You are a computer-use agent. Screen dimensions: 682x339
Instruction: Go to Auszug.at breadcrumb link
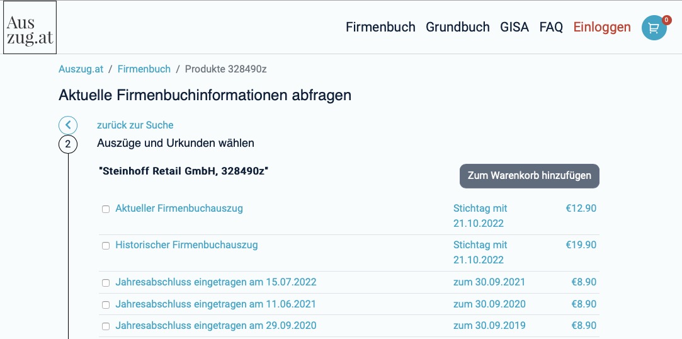(81, 69)
